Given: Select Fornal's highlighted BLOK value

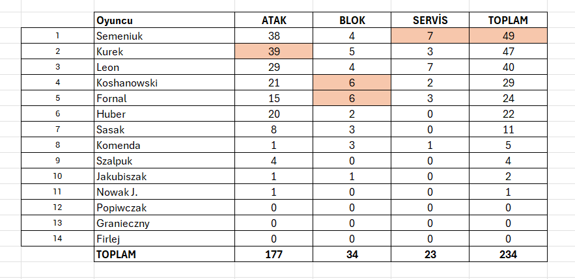Looking at the screenshot, I should click(x=352, y=99).
